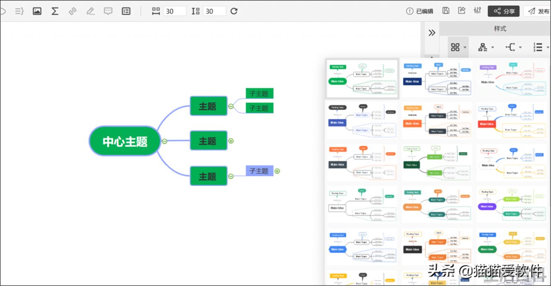Choose theme with orange rounded Main Idea

coord(437,205)
